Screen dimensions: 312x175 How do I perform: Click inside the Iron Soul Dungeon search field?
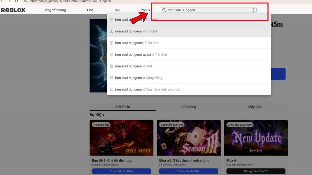[209, 10]
